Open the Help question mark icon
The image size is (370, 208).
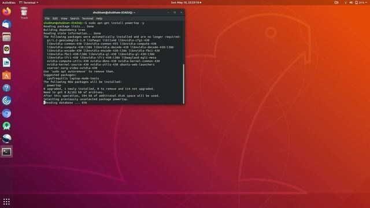click(x=6, y=88)
